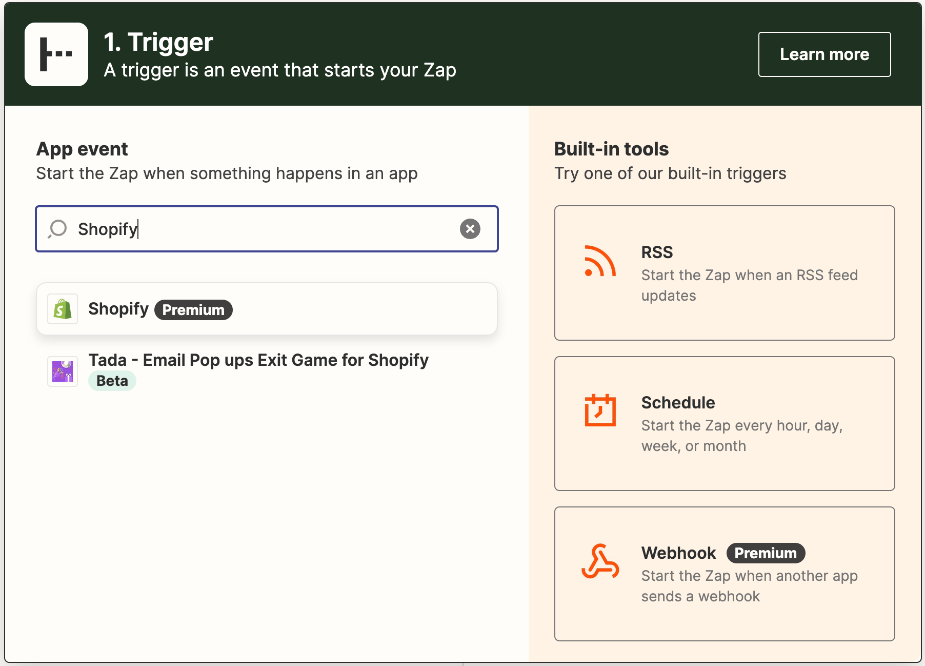Image resolution: width=925 pixels, height=666 pixels.
Task: Click the orange Webhook icon
Action: point(600,561)
